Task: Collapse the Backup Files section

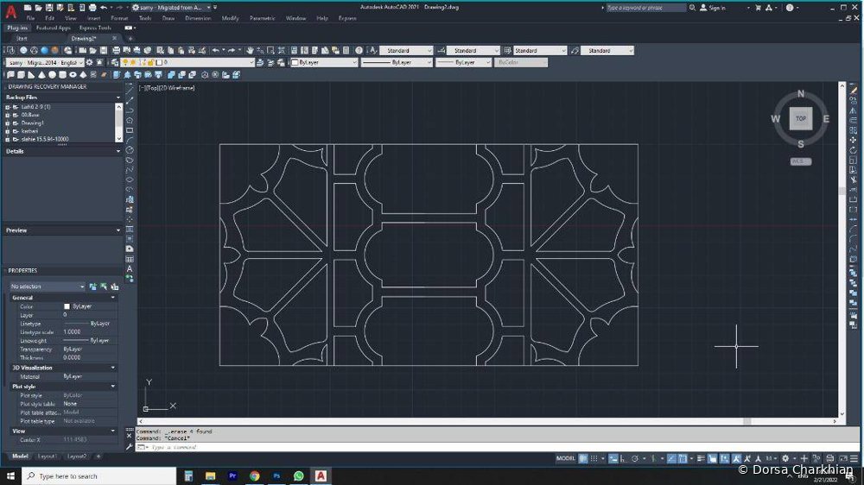Action: point(118,98)
